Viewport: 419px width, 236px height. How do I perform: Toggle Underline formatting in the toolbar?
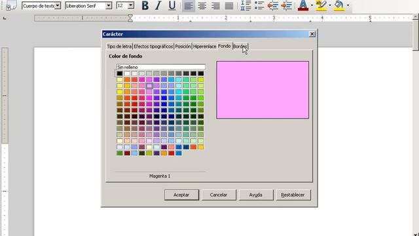tap(172, 5)
